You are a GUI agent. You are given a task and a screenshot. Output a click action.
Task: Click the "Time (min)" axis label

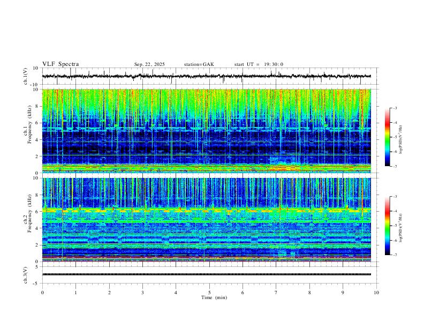[214, 297]
